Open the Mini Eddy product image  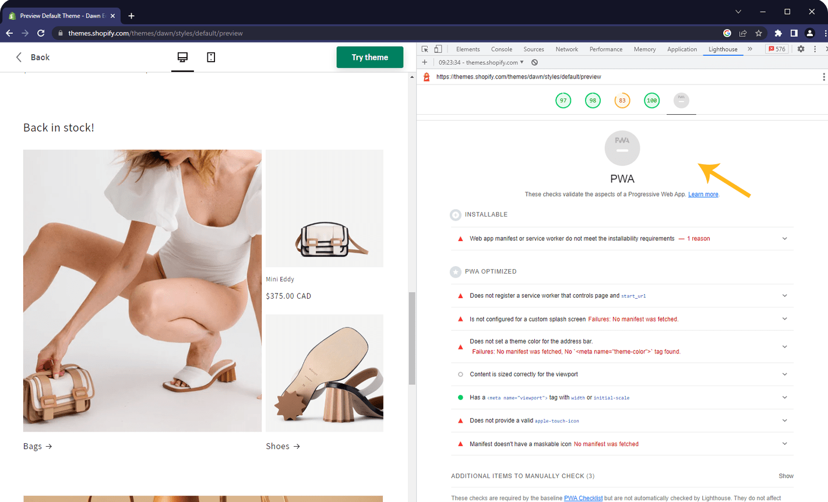point(325,208)
